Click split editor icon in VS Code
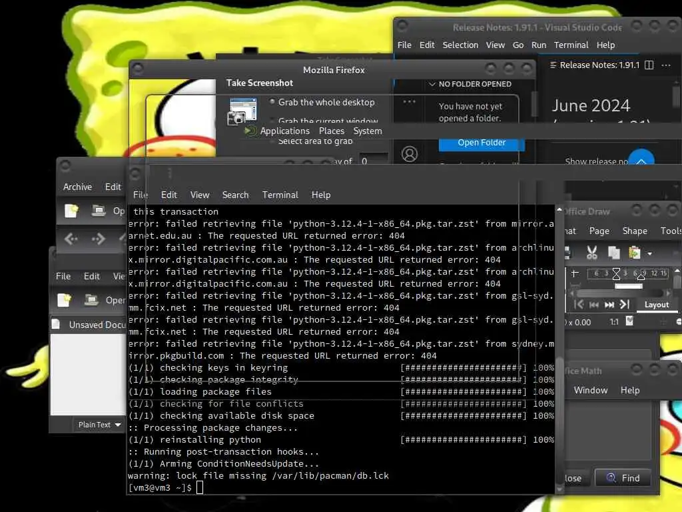 (x=649, y=65)
